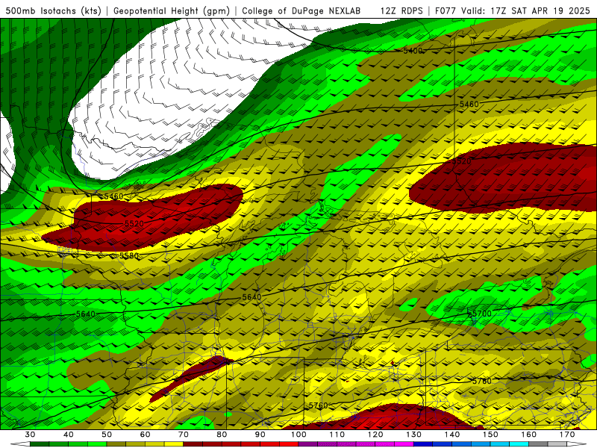
Task: Click the '500mb Isotachs (kts)' title text
Action: (x=53, y=10)
